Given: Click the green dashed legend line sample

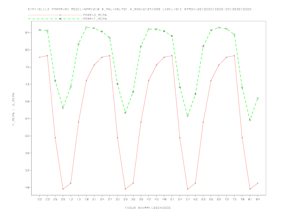Looking at the screenshot, I should 55,19.
